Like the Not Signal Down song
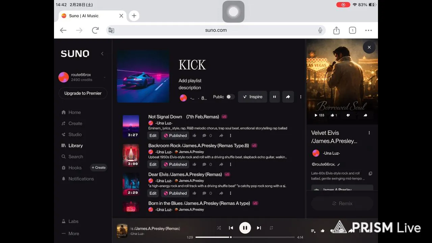Image resolution: width=432 pixels, height=243 pixels. (x=194, y=136)
